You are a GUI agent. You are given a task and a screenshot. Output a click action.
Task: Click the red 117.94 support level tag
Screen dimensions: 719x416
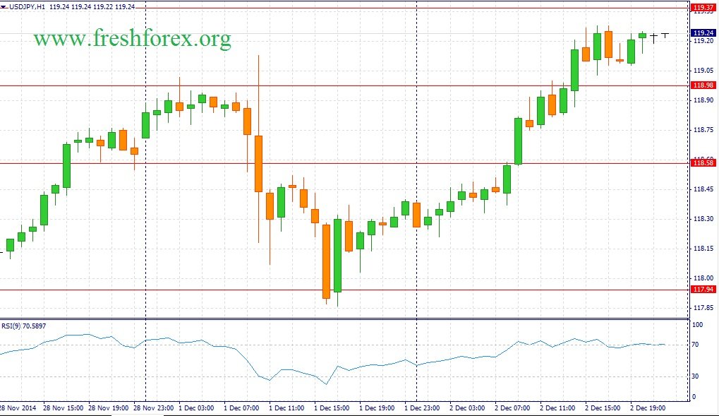[x=703, y=290]
